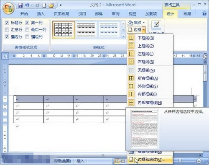The height and width of the screenshot is (165, 209).
Task: Enable the 汇总行 total row checkbox
Action: tap(7, 30)
